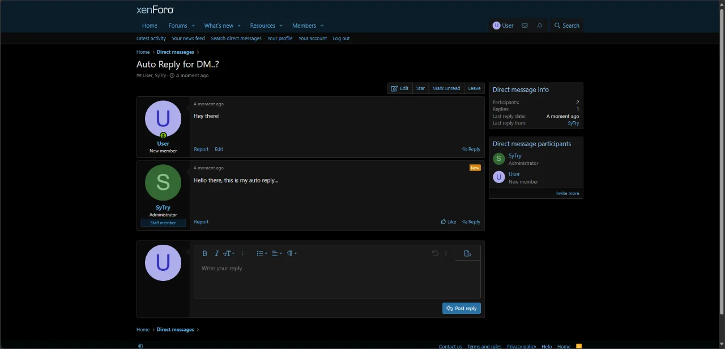Viewport: 725px width, 349px height.
Task: Expand the What's new dropdown arrow
Action: click(x=239, y=25)
